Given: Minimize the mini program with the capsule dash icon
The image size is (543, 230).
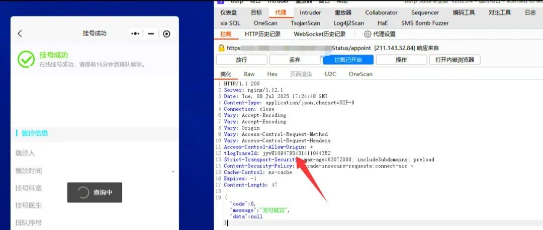Looking at the screenshot, I should (151, 34).
